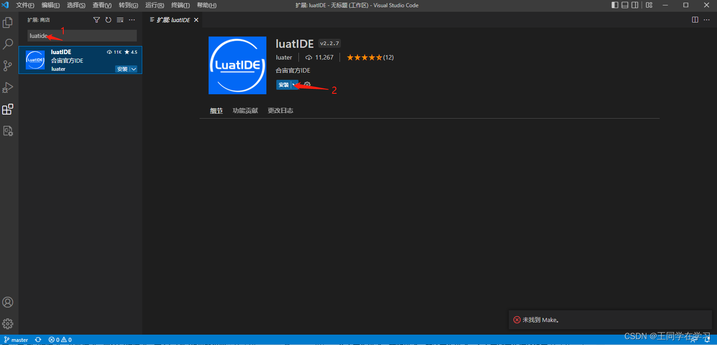717x345 pixels.
Task: Open the customize layout icon
Action: click(x=649, y=5)
